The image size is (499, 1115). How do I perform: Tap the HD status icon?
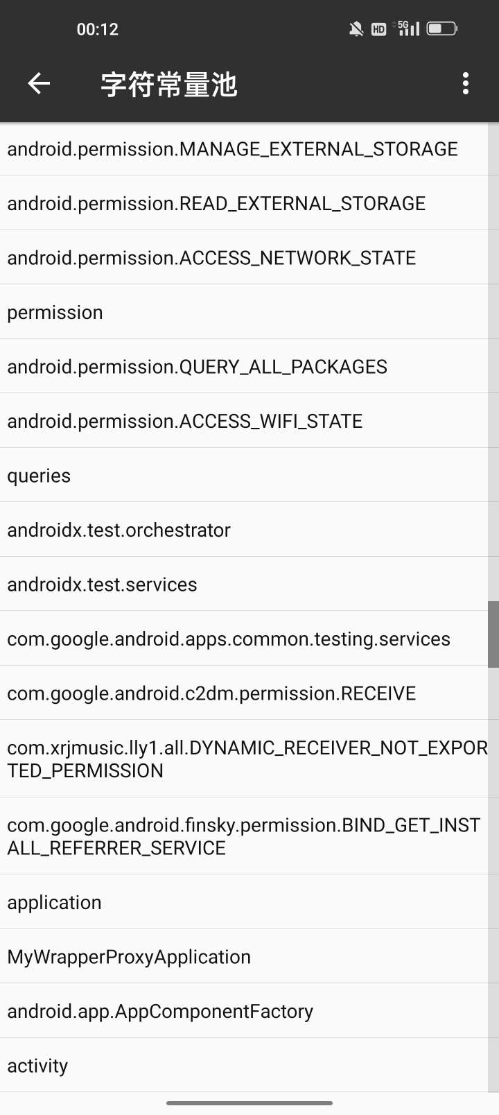pos(378,29)
